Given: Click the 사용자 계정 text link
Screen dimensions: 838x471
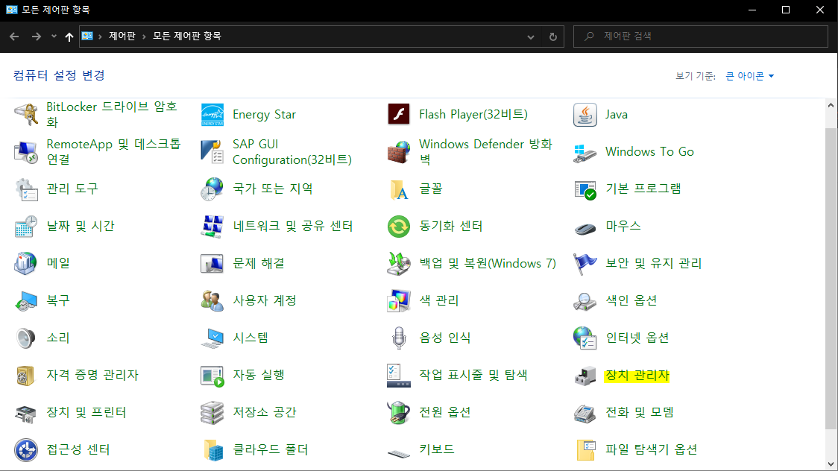Looking at the screenshot, I should tap(265, 300).
